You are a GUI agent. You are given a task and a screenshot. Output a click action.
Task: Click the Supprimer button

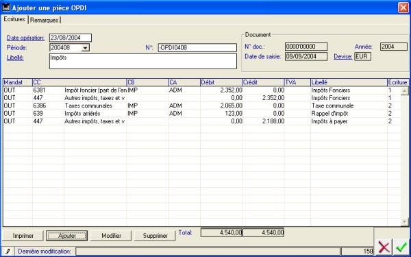pyautogui.click(x=155, y=236)
